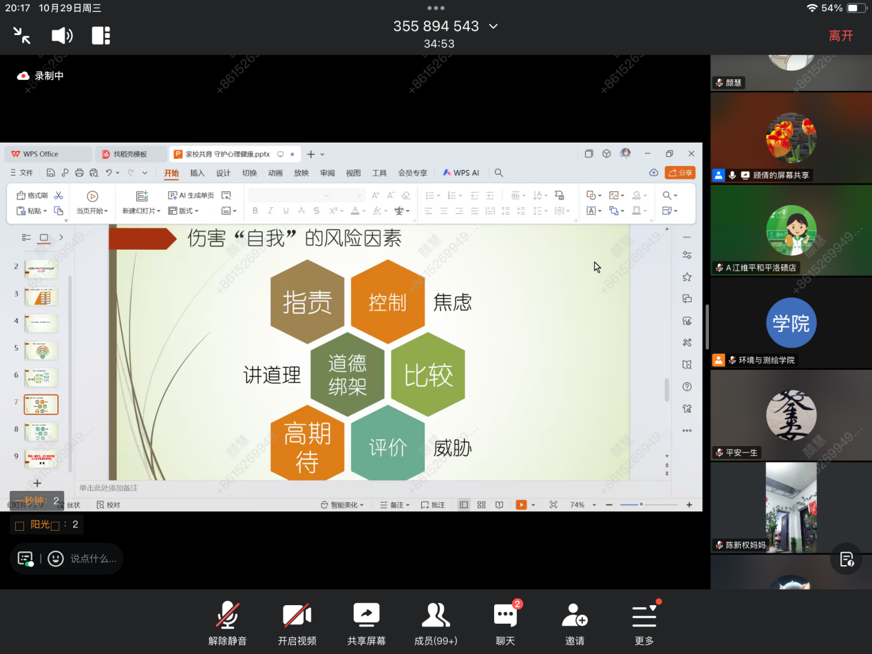Image resolution: width=872 pixels, height=654 pixels.
Task: Expand the 新建幻灯片 dropdown in WPS
Action: [142, 211]
